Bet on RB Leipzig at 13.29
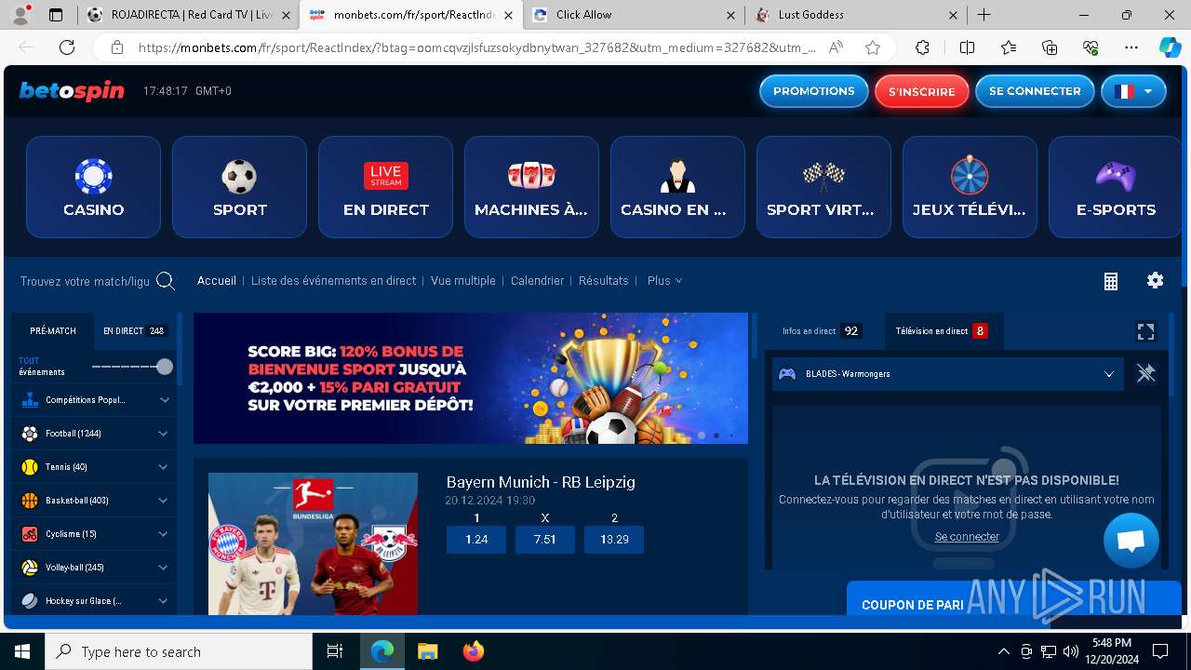The width and height of the screenshot is (1191, 670). [614, 540]
